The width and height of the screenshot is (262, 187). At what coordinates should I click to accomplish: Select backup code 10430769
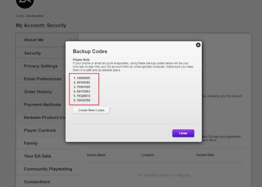tap(83, 100)
